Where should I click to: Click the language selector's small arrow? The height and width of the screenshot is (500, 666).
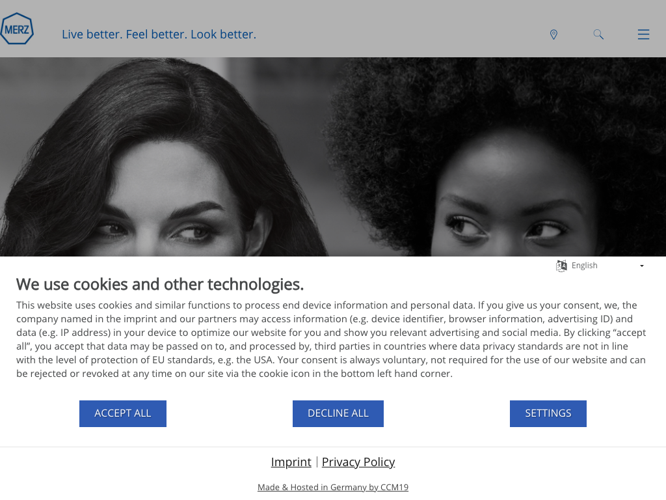pos(642,266)
